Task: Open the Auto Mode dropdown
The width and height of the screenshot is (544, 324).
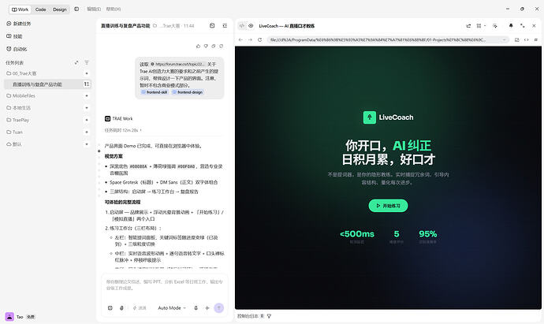Action: point(172,307)
